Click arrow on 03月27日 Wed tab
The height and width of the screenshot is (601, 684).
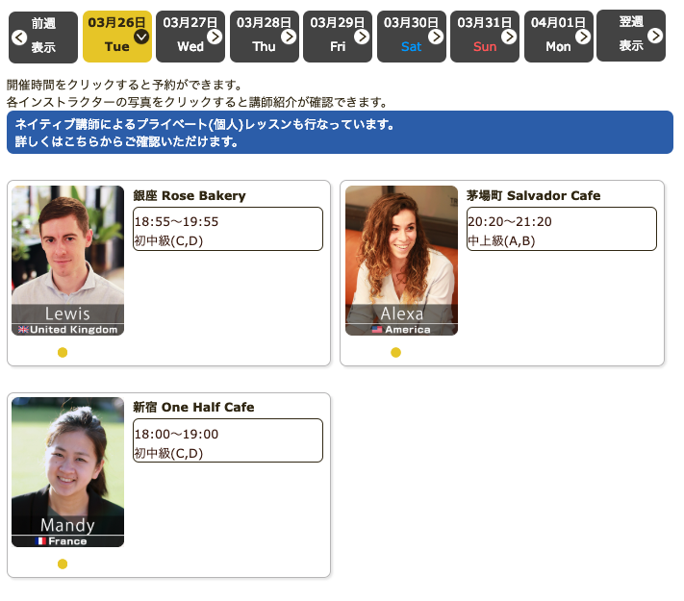pos(215,37)
